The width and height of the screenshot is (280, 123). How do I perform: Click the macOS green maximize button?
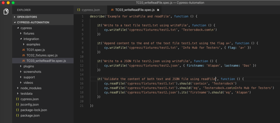point(13,2)
